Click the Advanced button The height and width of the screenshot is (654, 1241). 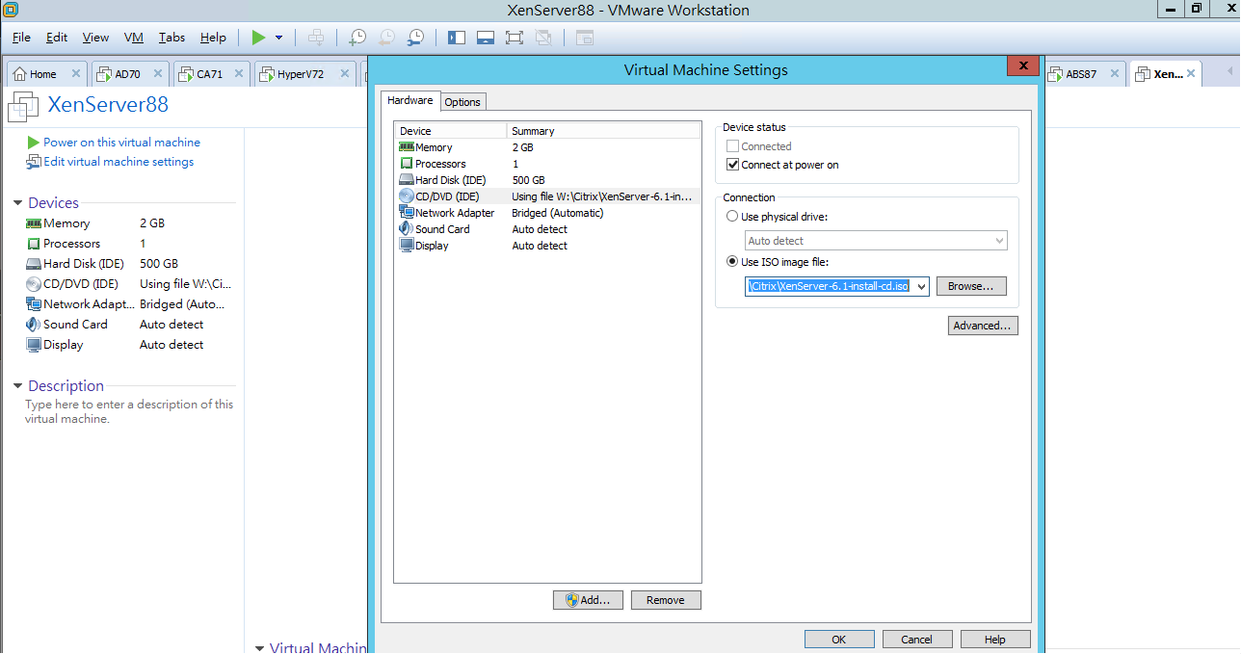coord(983,326)
